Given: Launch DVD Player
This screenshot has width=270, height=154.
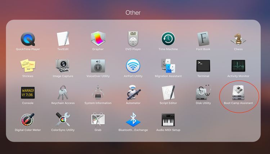Looking at the screenshot, I should click(x=133, y=39).
